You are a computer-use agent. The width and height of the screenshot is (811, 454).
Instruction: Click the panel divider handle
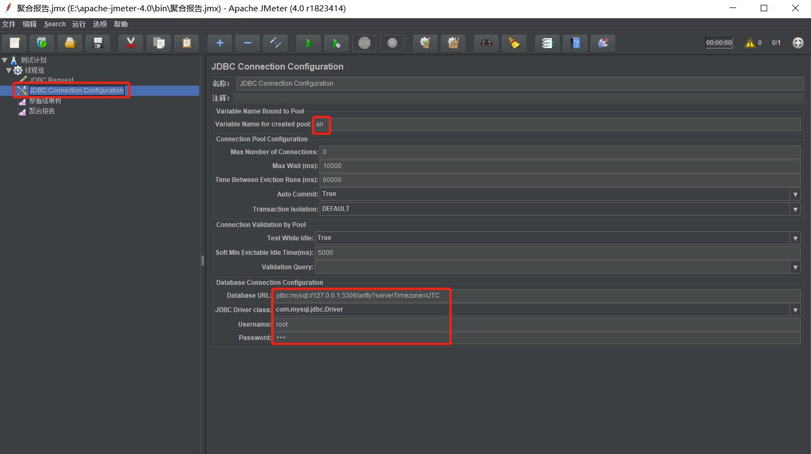coord(203,260)
